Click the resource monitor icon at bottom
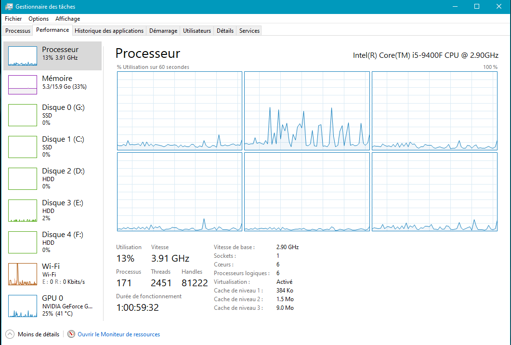511x345 pixels. click(71, 334)
